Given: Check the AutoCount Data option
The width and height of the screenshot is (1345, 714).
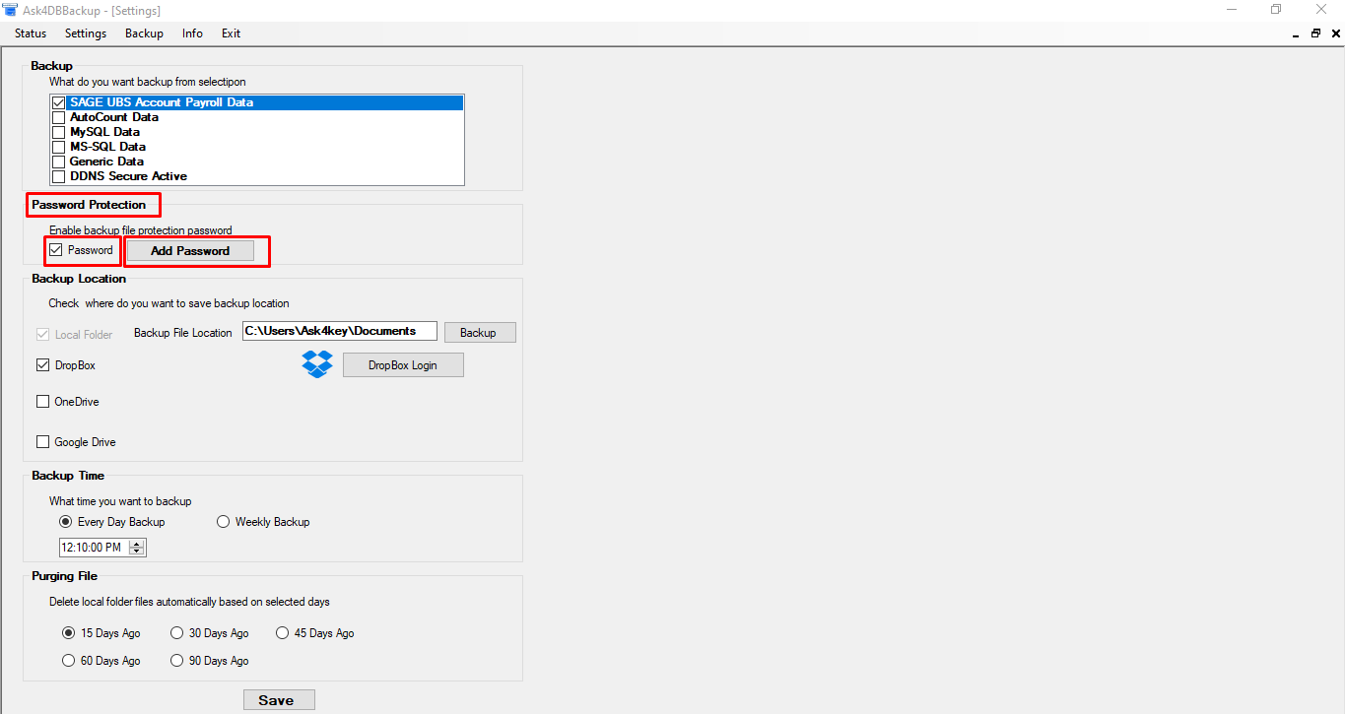Looking at the screenshot, I should click(59, 117).
